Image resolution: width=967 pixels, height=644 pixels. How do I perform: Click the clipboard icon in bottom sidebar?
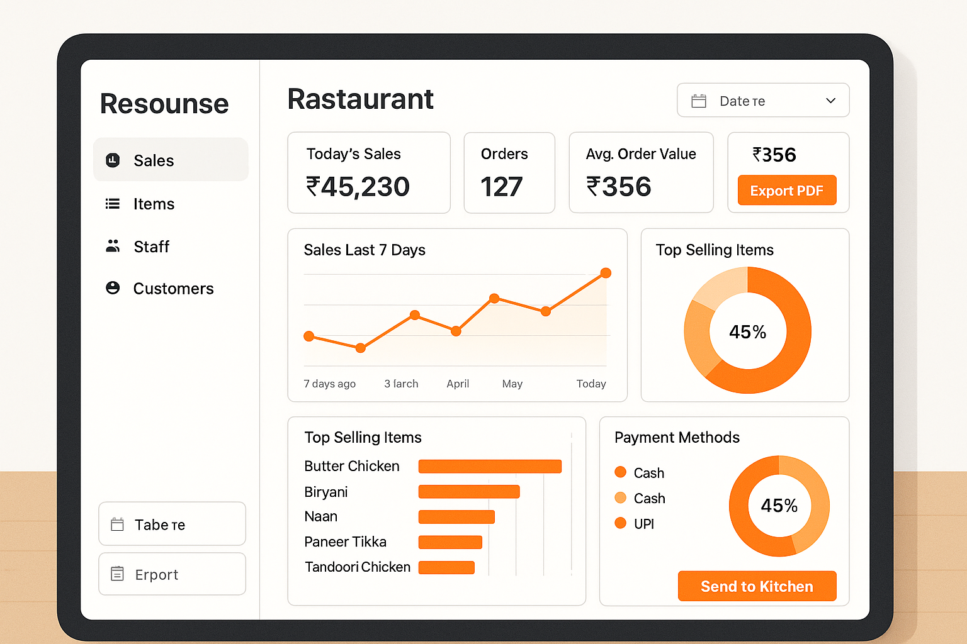[x=117, y=574]
